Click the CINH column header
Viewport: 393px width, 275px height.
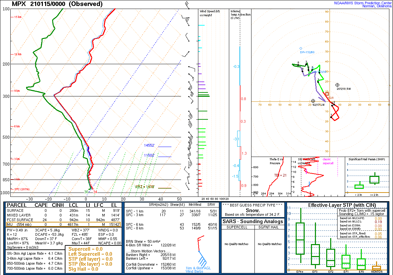58,205
